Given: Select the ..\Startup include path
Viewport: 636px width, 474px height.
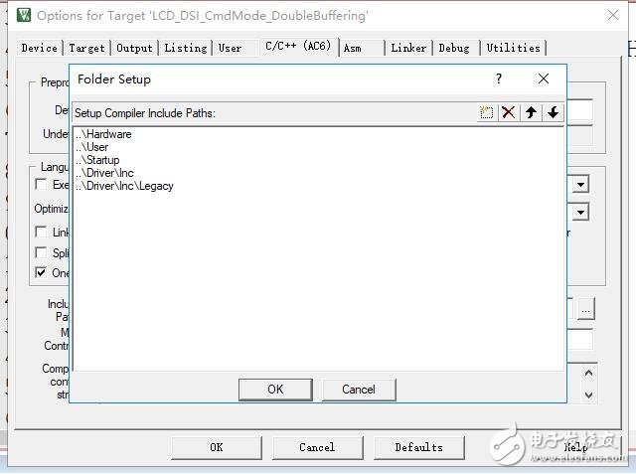Looking at the screenshot, I should click(x=97, y=160).
